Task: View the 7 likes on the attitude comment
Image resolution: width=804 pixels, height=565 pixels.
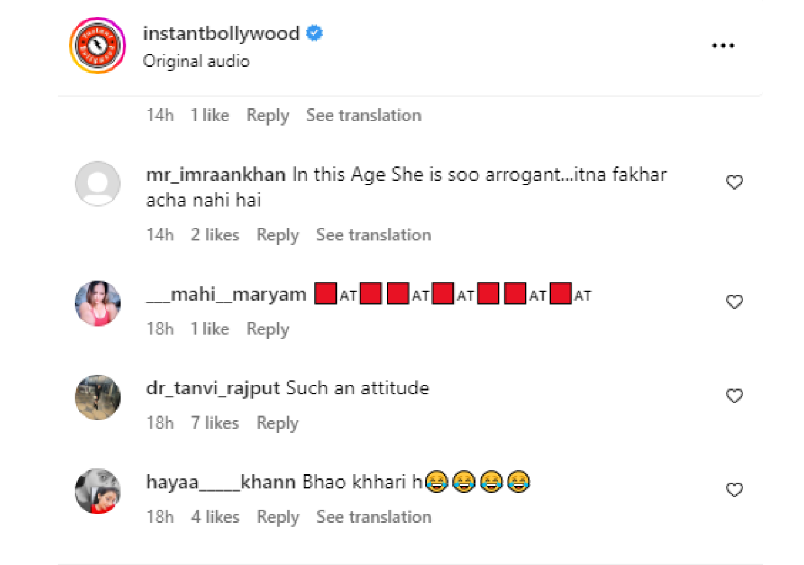Action: [x=215, y=424]
